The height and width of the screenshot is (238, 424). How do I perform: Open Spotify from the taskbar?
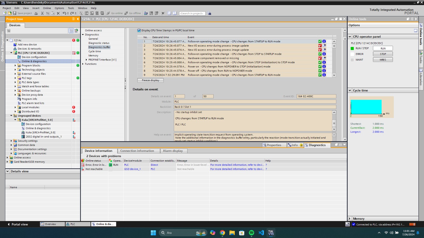point(251,233)
